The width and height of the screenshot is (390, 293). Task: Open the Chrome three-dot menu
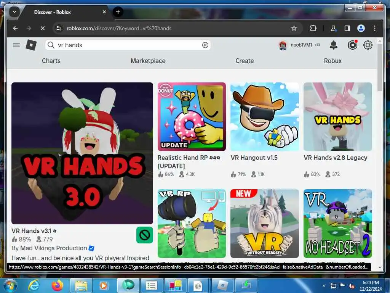375,28
